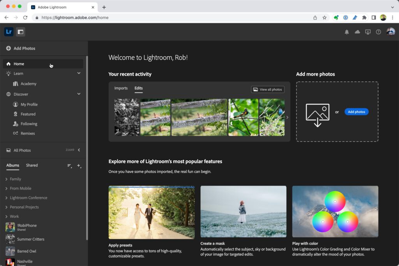Switch to the Imports tab
The image size is (399, 266).
click(x=121, y=88)
